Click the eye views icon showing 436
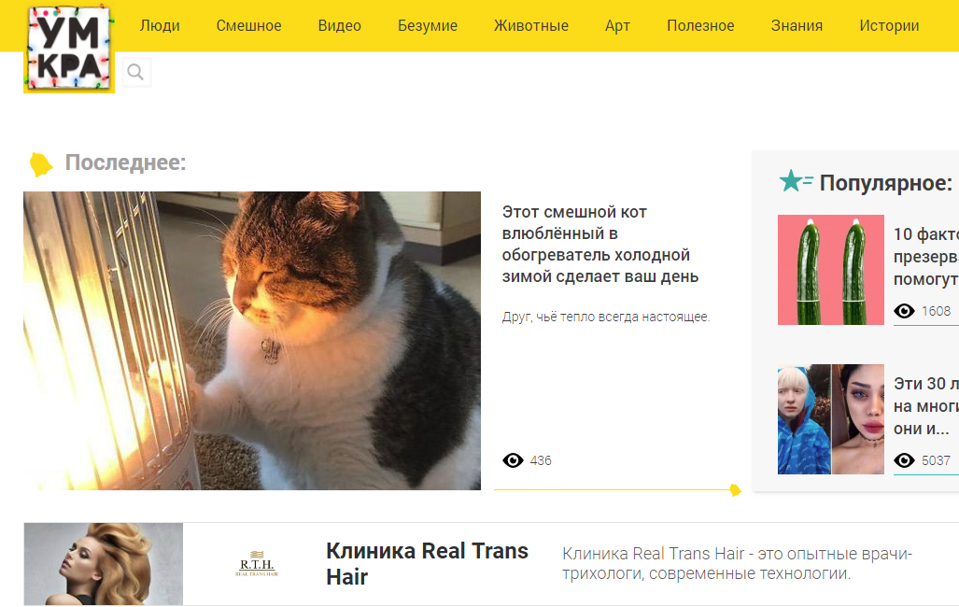 pos(513,460)
